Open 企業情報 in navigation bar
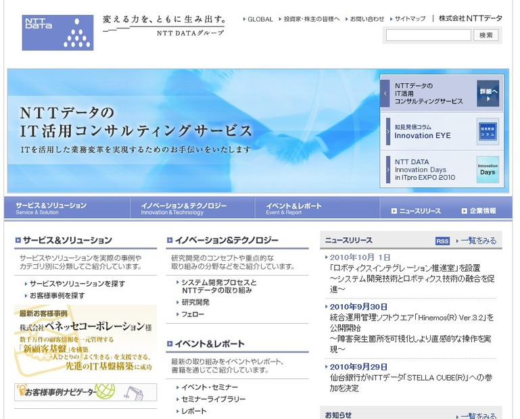This screenshot has height=419, width=520. pyautogui.click(x=479, y=211)
